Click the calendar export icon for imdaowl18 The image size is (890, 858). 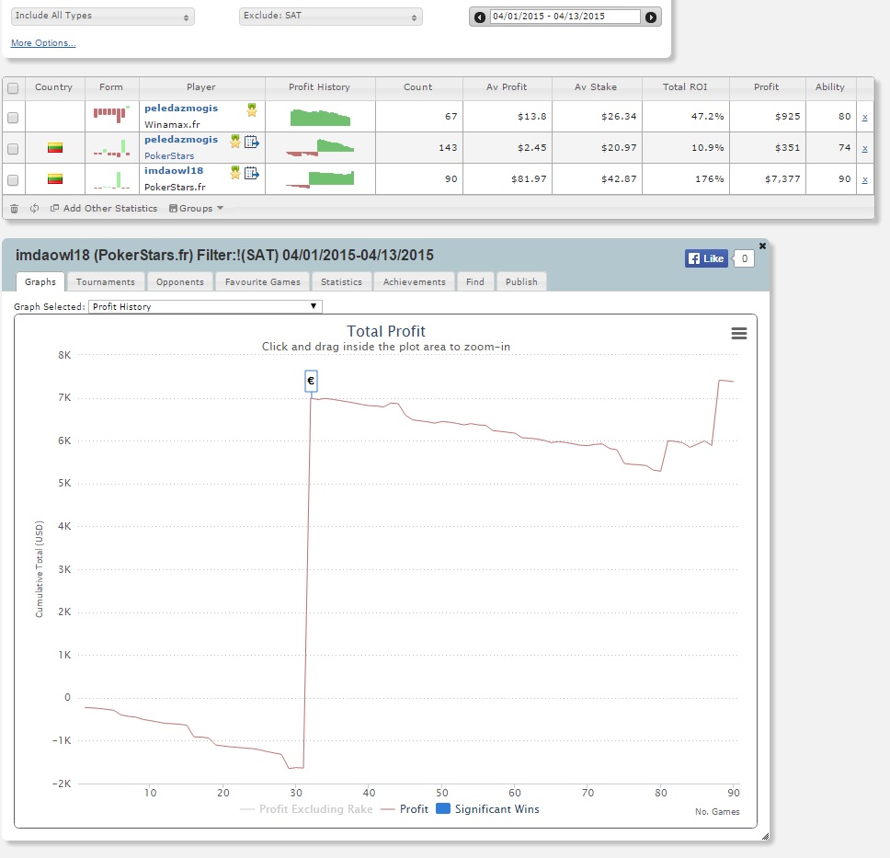(251, 173)
